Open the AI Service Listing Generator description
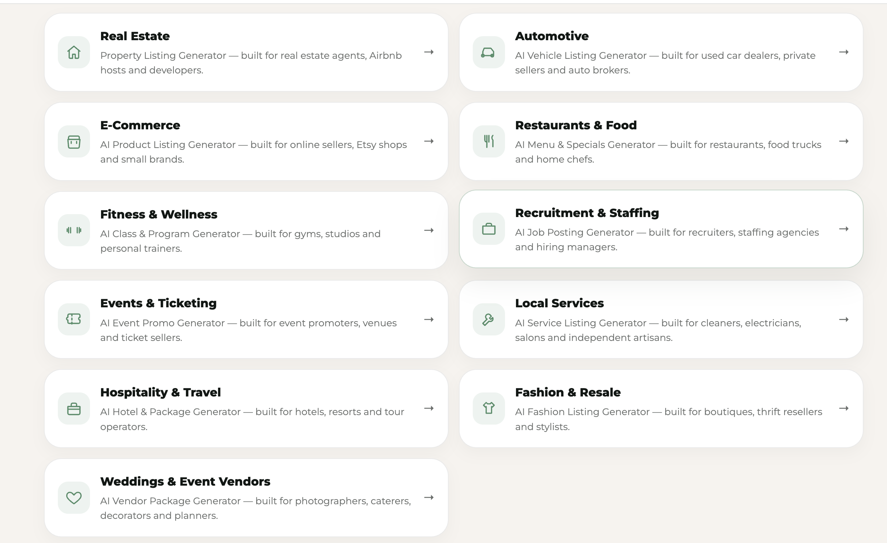The height and width of the screenshot is (543, 887). point(658,330)
